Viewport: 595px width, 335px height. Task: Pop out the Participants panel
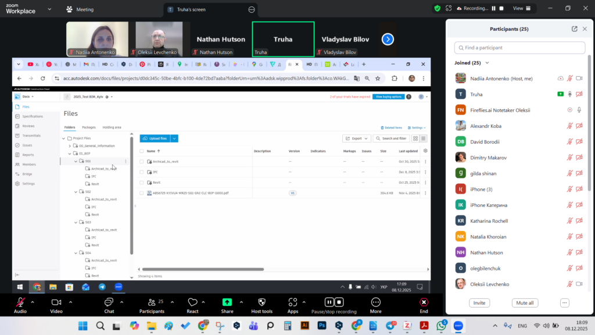pyautogui.click(x=575, y=28)
